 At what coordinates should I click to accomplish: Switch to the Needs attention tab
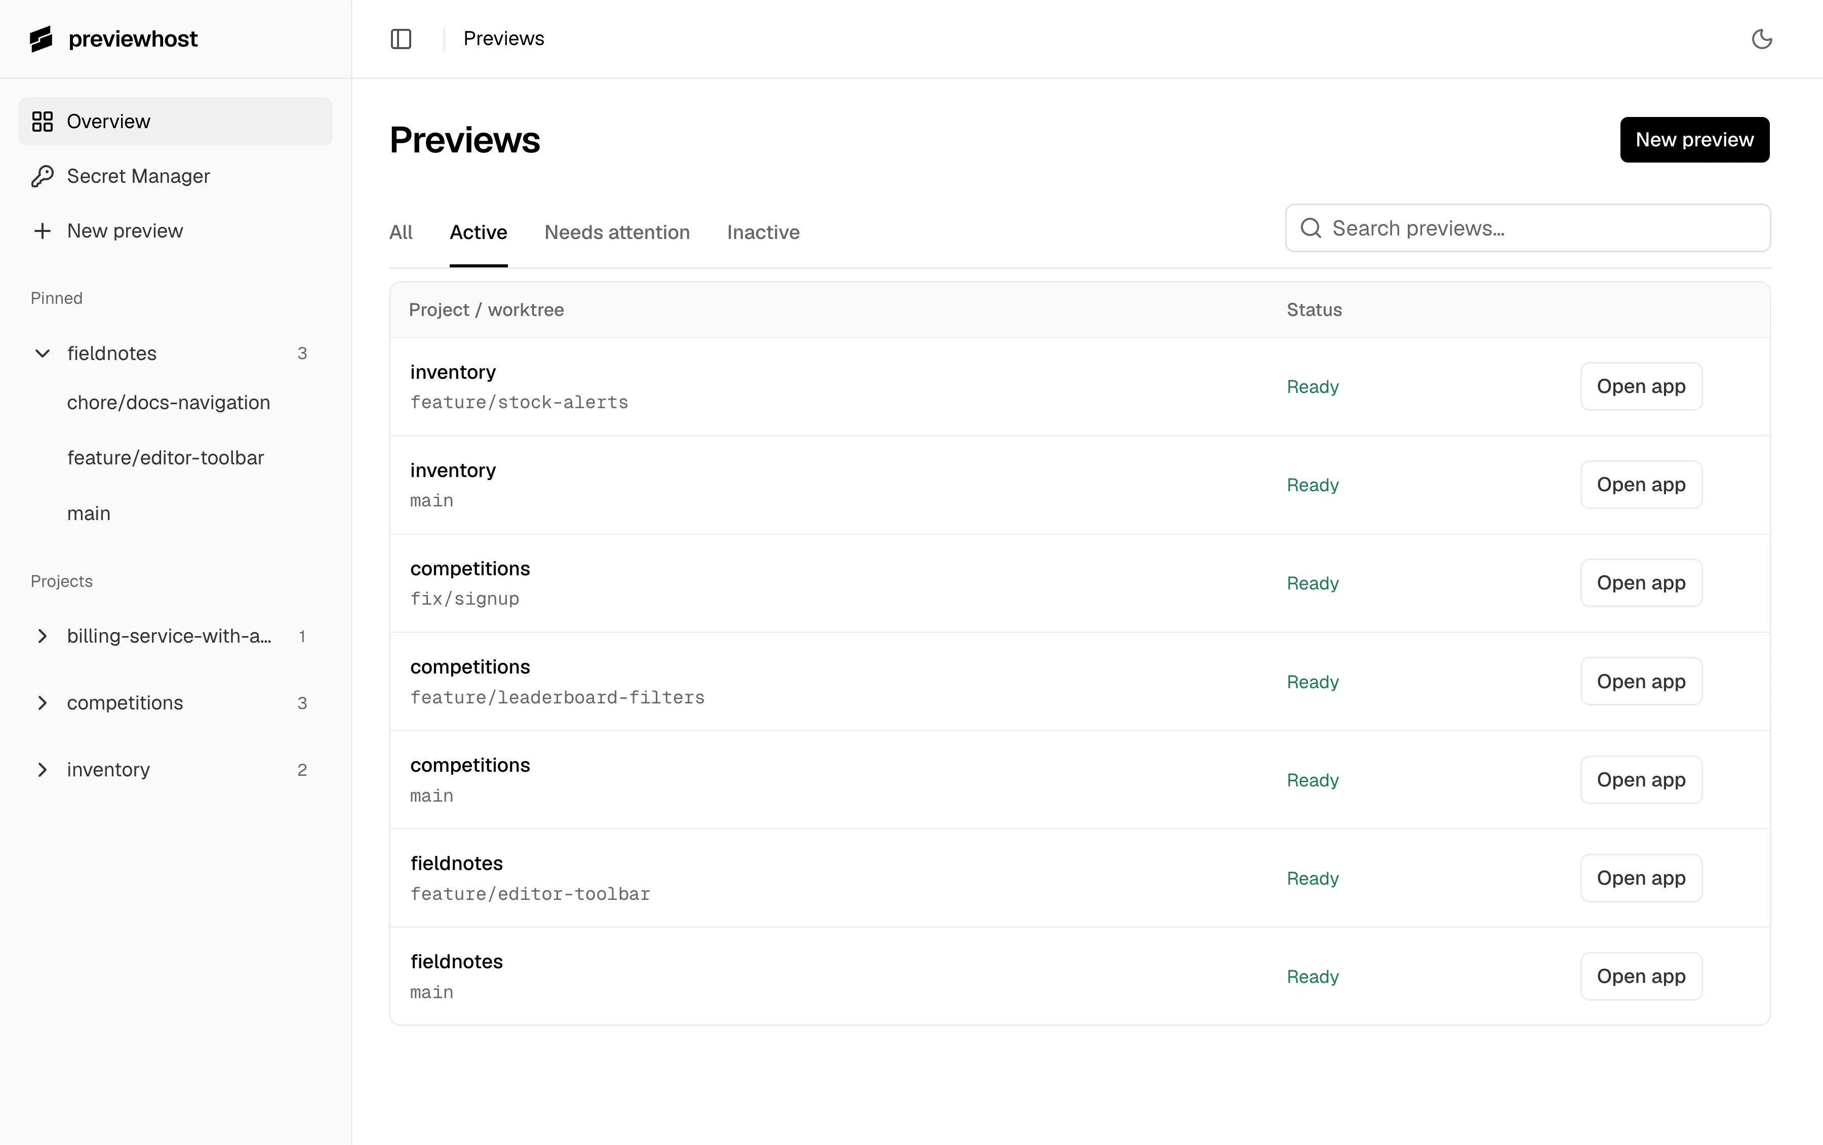coord(617,232)
